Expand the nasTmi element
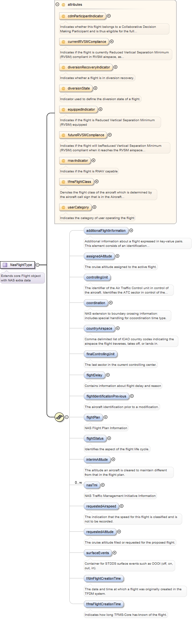This screenshot has width=194, height=619. (x=103, y=485)
